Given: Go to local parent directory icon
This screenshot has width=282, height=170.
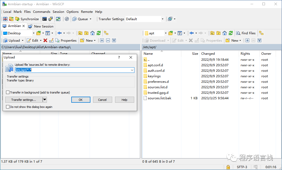Looking at the screenshot, I should [x=80, y=33].
